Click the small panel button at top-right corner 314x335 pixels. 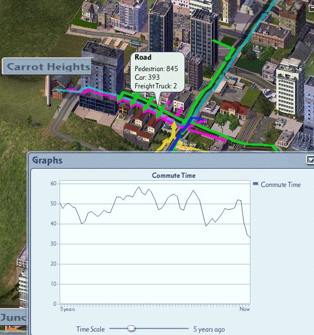point(312,8)
